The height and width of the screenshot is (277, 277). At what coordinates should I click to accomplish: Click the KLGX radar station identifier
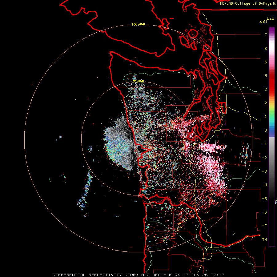175,275
